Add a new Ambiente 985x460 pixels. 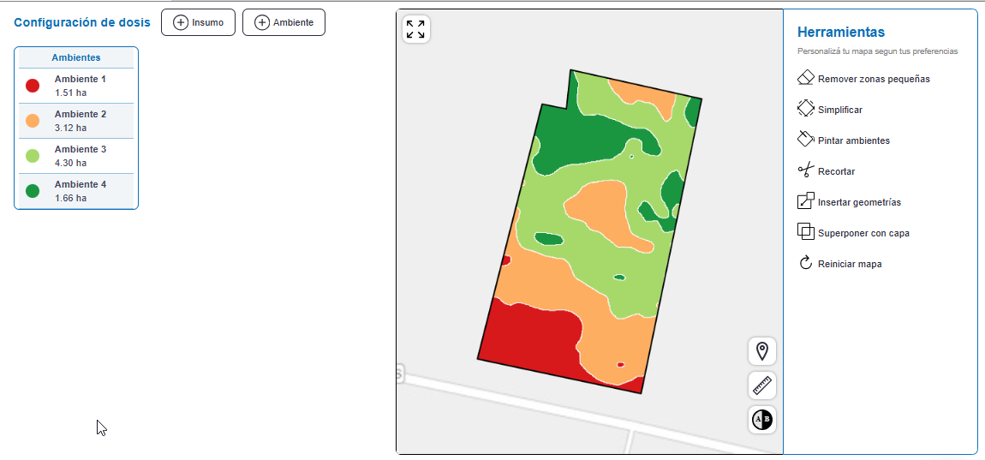284,22
